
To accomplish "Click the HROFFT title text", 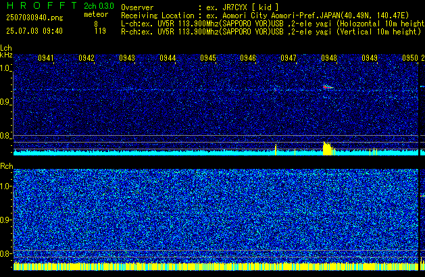I will coord(41,5).
